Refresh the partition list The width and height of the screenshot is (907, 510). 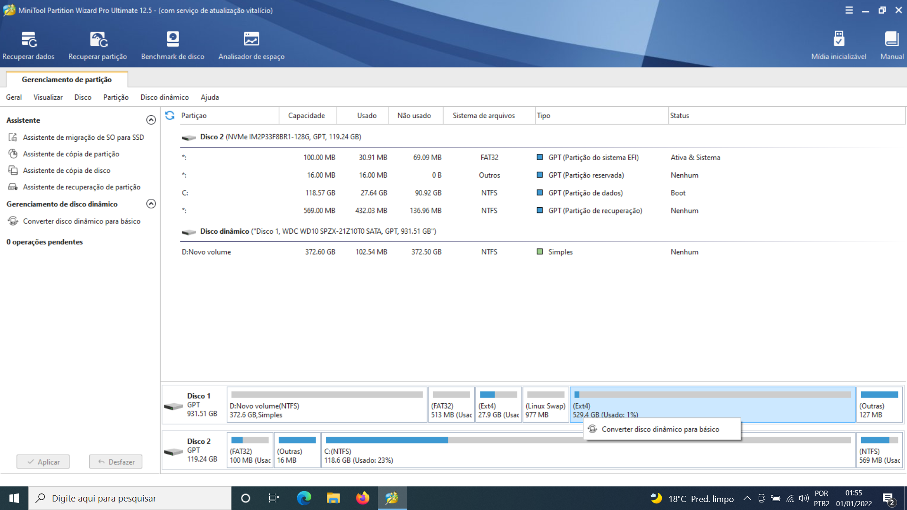(x=170, y=115)
